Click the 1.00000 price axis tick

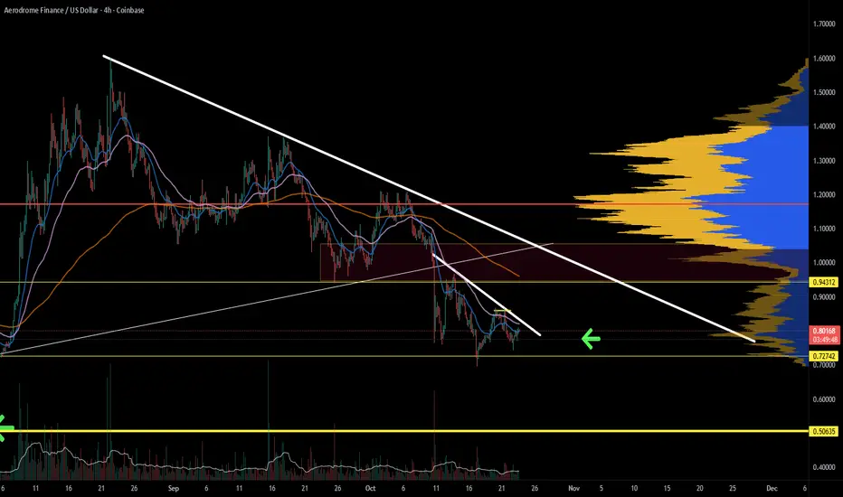coord(824,263)
